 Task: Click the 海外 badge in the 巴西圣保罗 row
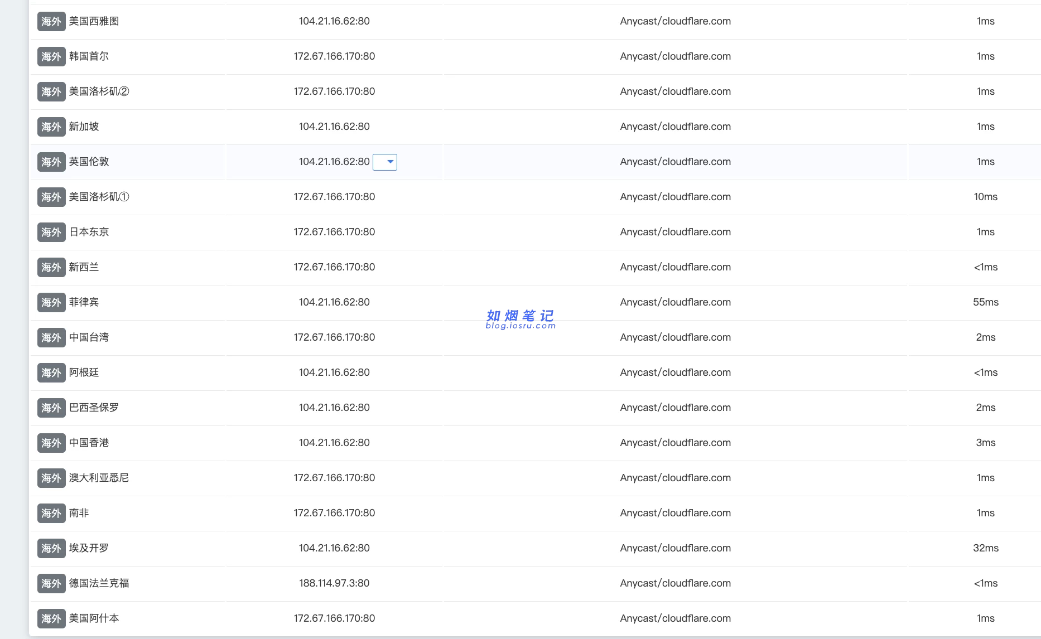(51, 408)
